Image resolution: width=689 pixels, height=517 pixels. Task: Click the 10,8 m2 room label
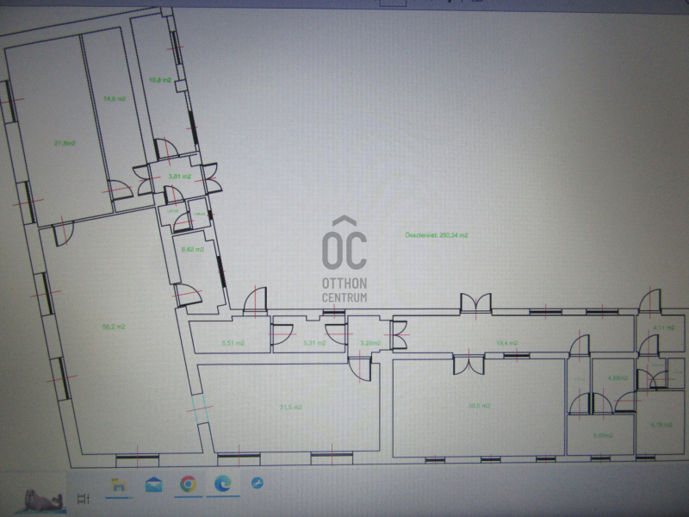coord(160,80)
